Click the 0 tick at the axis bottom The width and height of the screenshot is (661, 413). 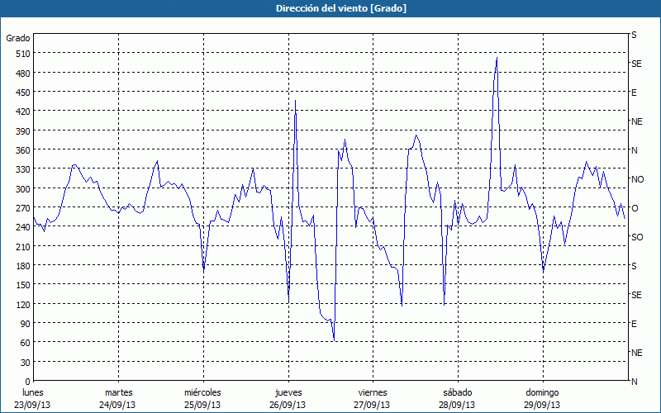pos(27,382)
